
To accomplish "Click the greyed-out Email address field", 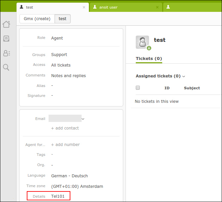I will point(65,118).
